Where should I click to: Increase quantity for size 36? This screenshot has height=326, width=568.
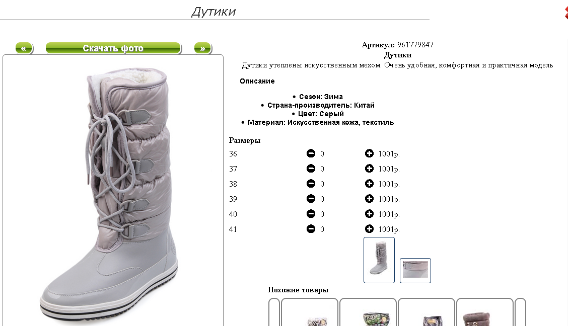[369, 153]
